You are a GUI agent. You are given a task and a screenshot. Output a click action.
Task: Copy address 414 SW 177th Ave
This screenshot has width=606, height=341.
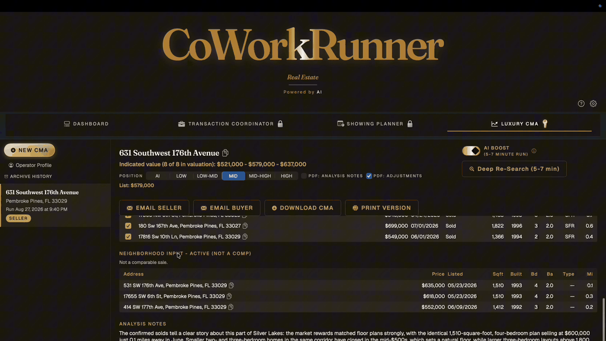pos(231,307)
